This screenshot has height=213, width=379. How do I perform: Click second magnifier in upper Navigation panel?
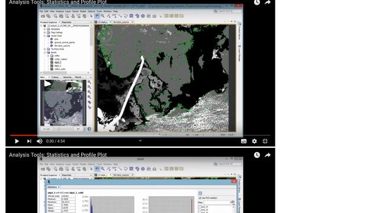pos(89,87)
